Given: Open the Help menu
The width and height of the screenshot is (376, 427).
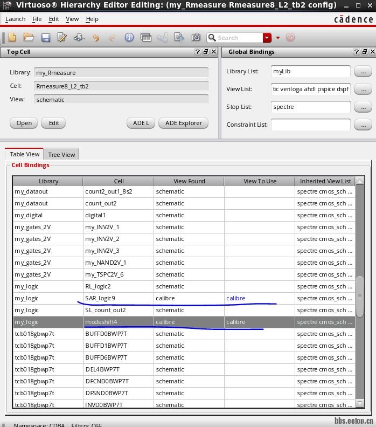Looking at the screenshot, I should tap(92, 19).
